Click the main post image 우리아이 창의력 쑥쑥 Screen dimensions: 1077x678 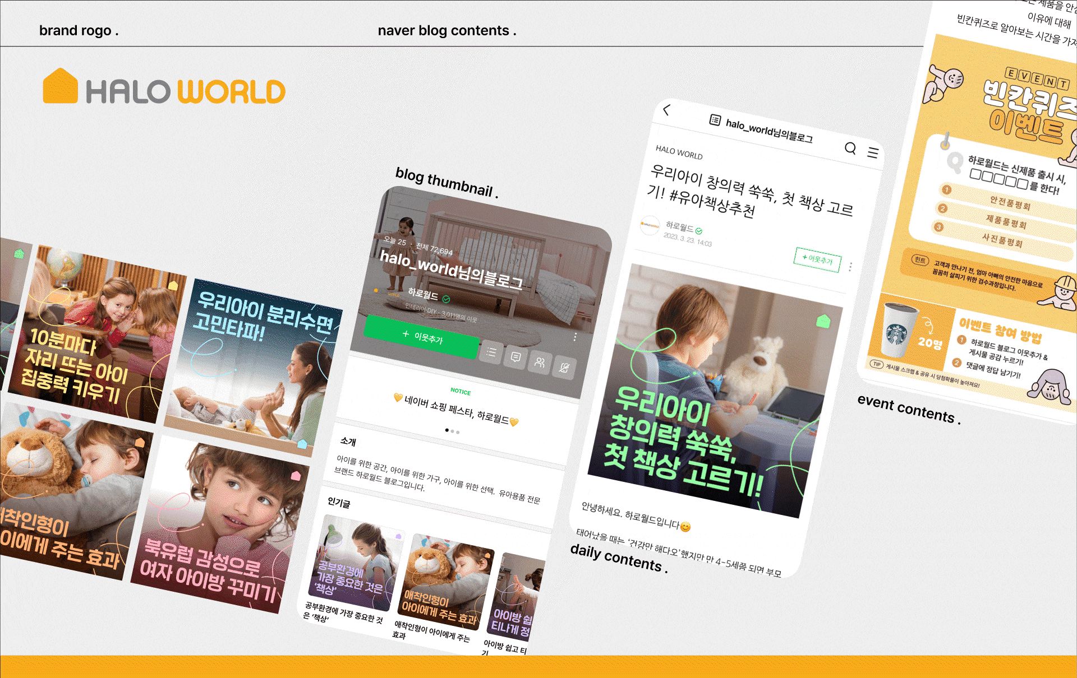(715, 391)
